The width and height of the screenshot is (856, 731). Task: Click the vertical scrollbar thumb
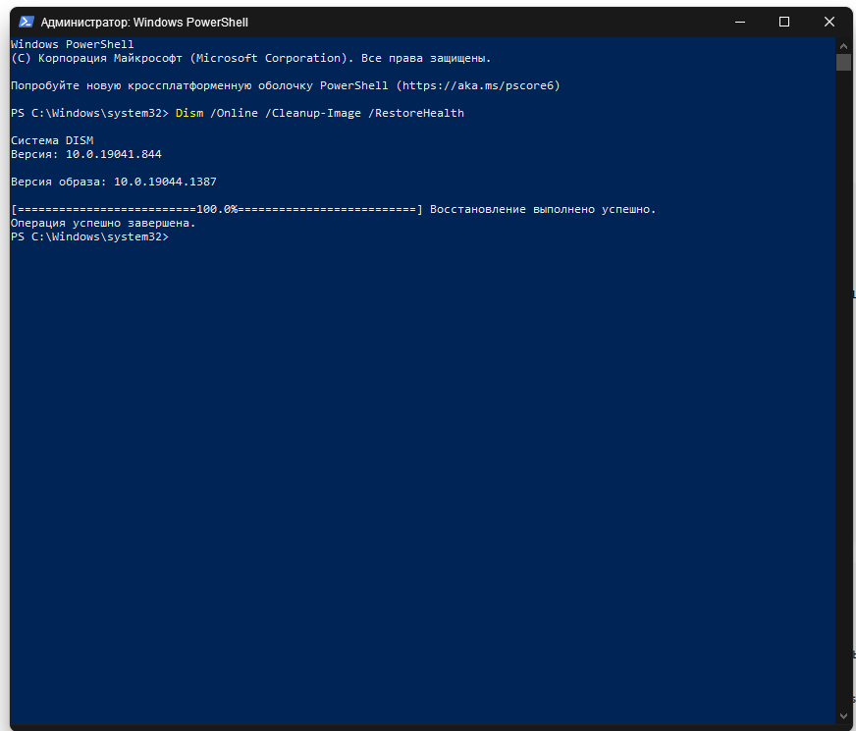843,62
